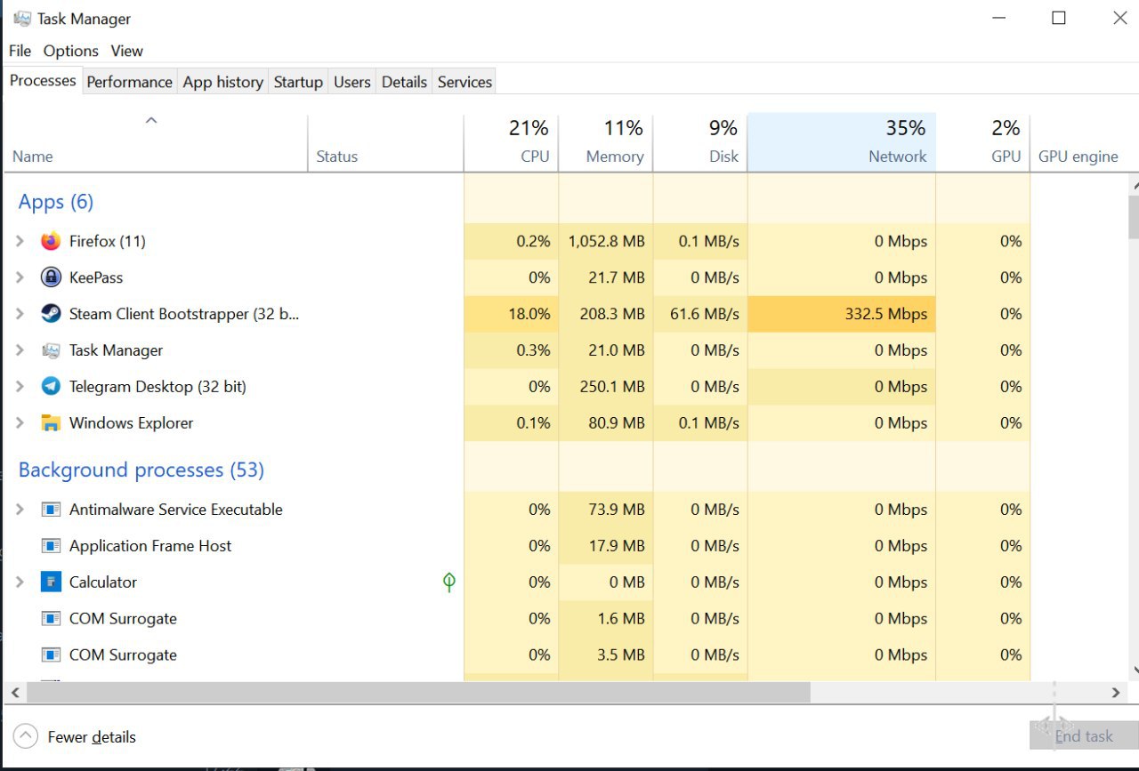Screen dimensions: 1139x771
Task: Expand the Steam Client Bootstrapper row
Action: [x=20, y=314]
